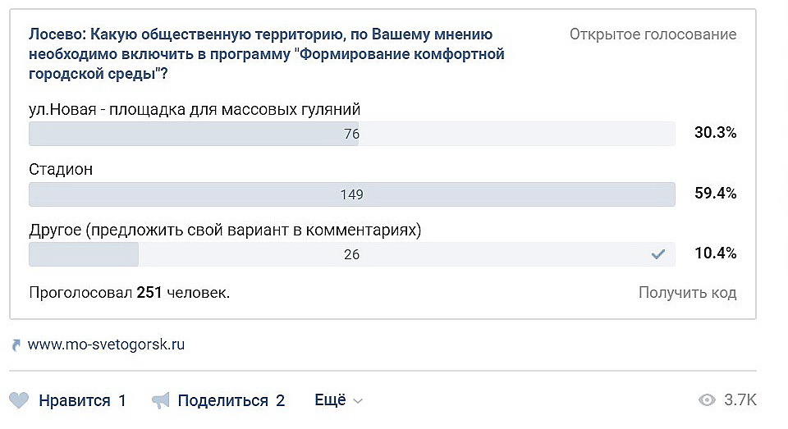Click Получить код link
Viewport: 788px width, 429px height.
tap(688, 292)
